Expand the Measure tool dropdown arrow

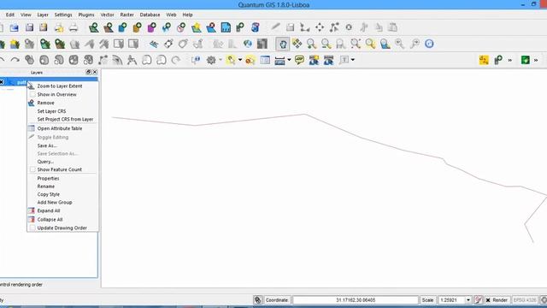(289, 60)
